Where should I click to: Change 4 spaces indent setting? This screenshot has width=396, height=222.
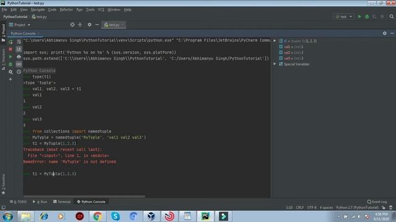[326, 207]
